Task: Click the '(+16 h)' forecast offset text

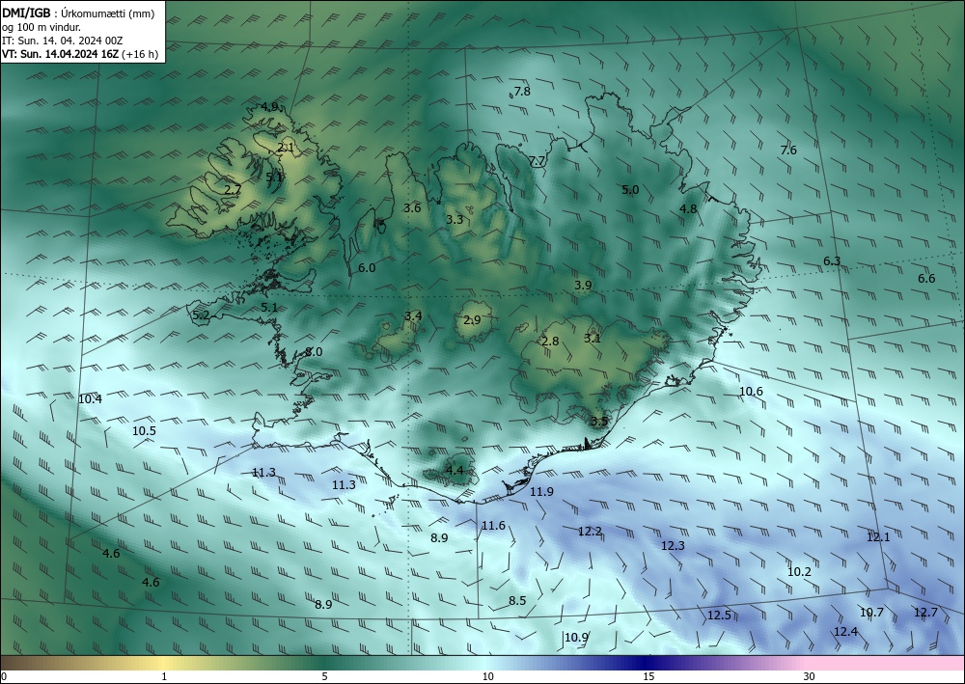Action: pyautogui.click(x=140, y=54)
